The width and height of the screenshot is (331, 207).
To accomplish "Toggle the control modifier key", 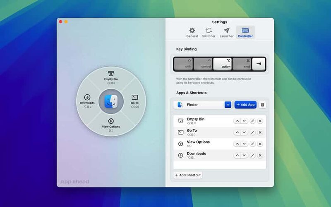I will point(203,64).
